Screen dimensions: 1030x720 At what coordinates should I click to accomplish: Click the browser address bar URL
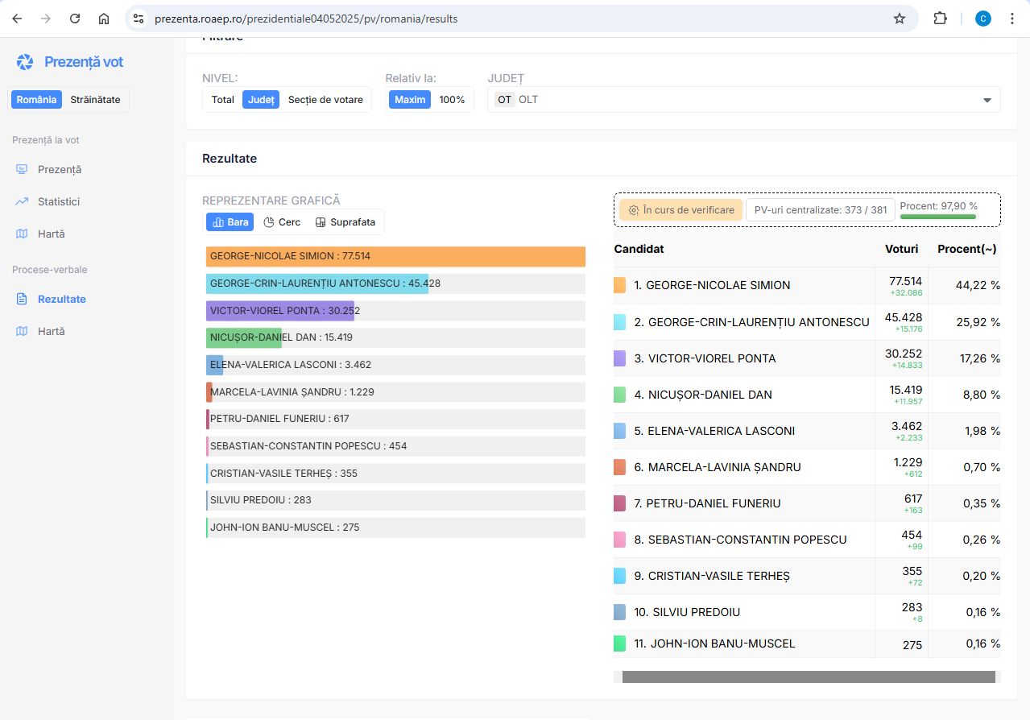click(x=306, y=19)
